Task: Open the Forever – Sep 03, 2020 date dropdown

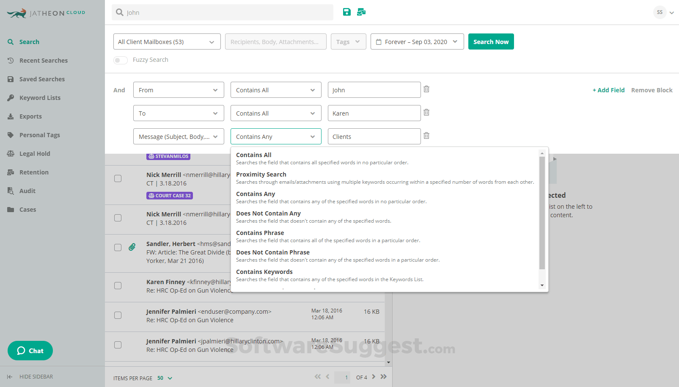Action: pyautogui.click(x=417, y=41)
